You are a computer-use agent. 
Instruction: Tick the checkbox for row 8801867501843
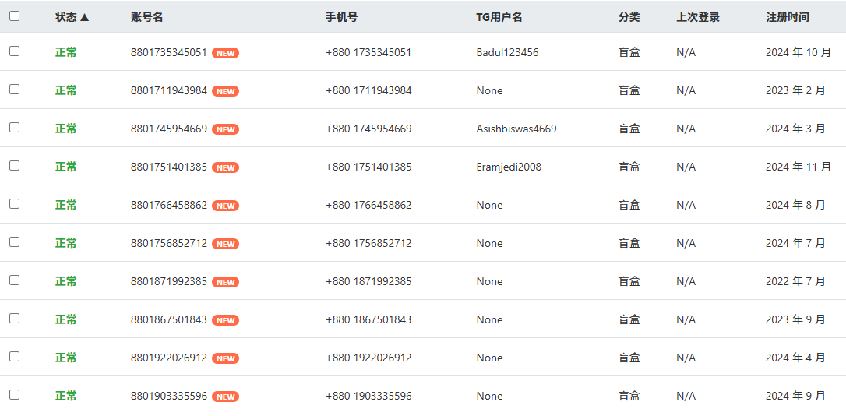14,319
